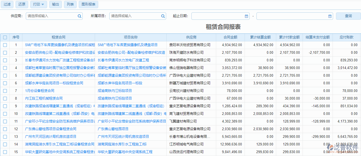
Task: Open the supplier search magnifier icon
Action: click(79, 16)
